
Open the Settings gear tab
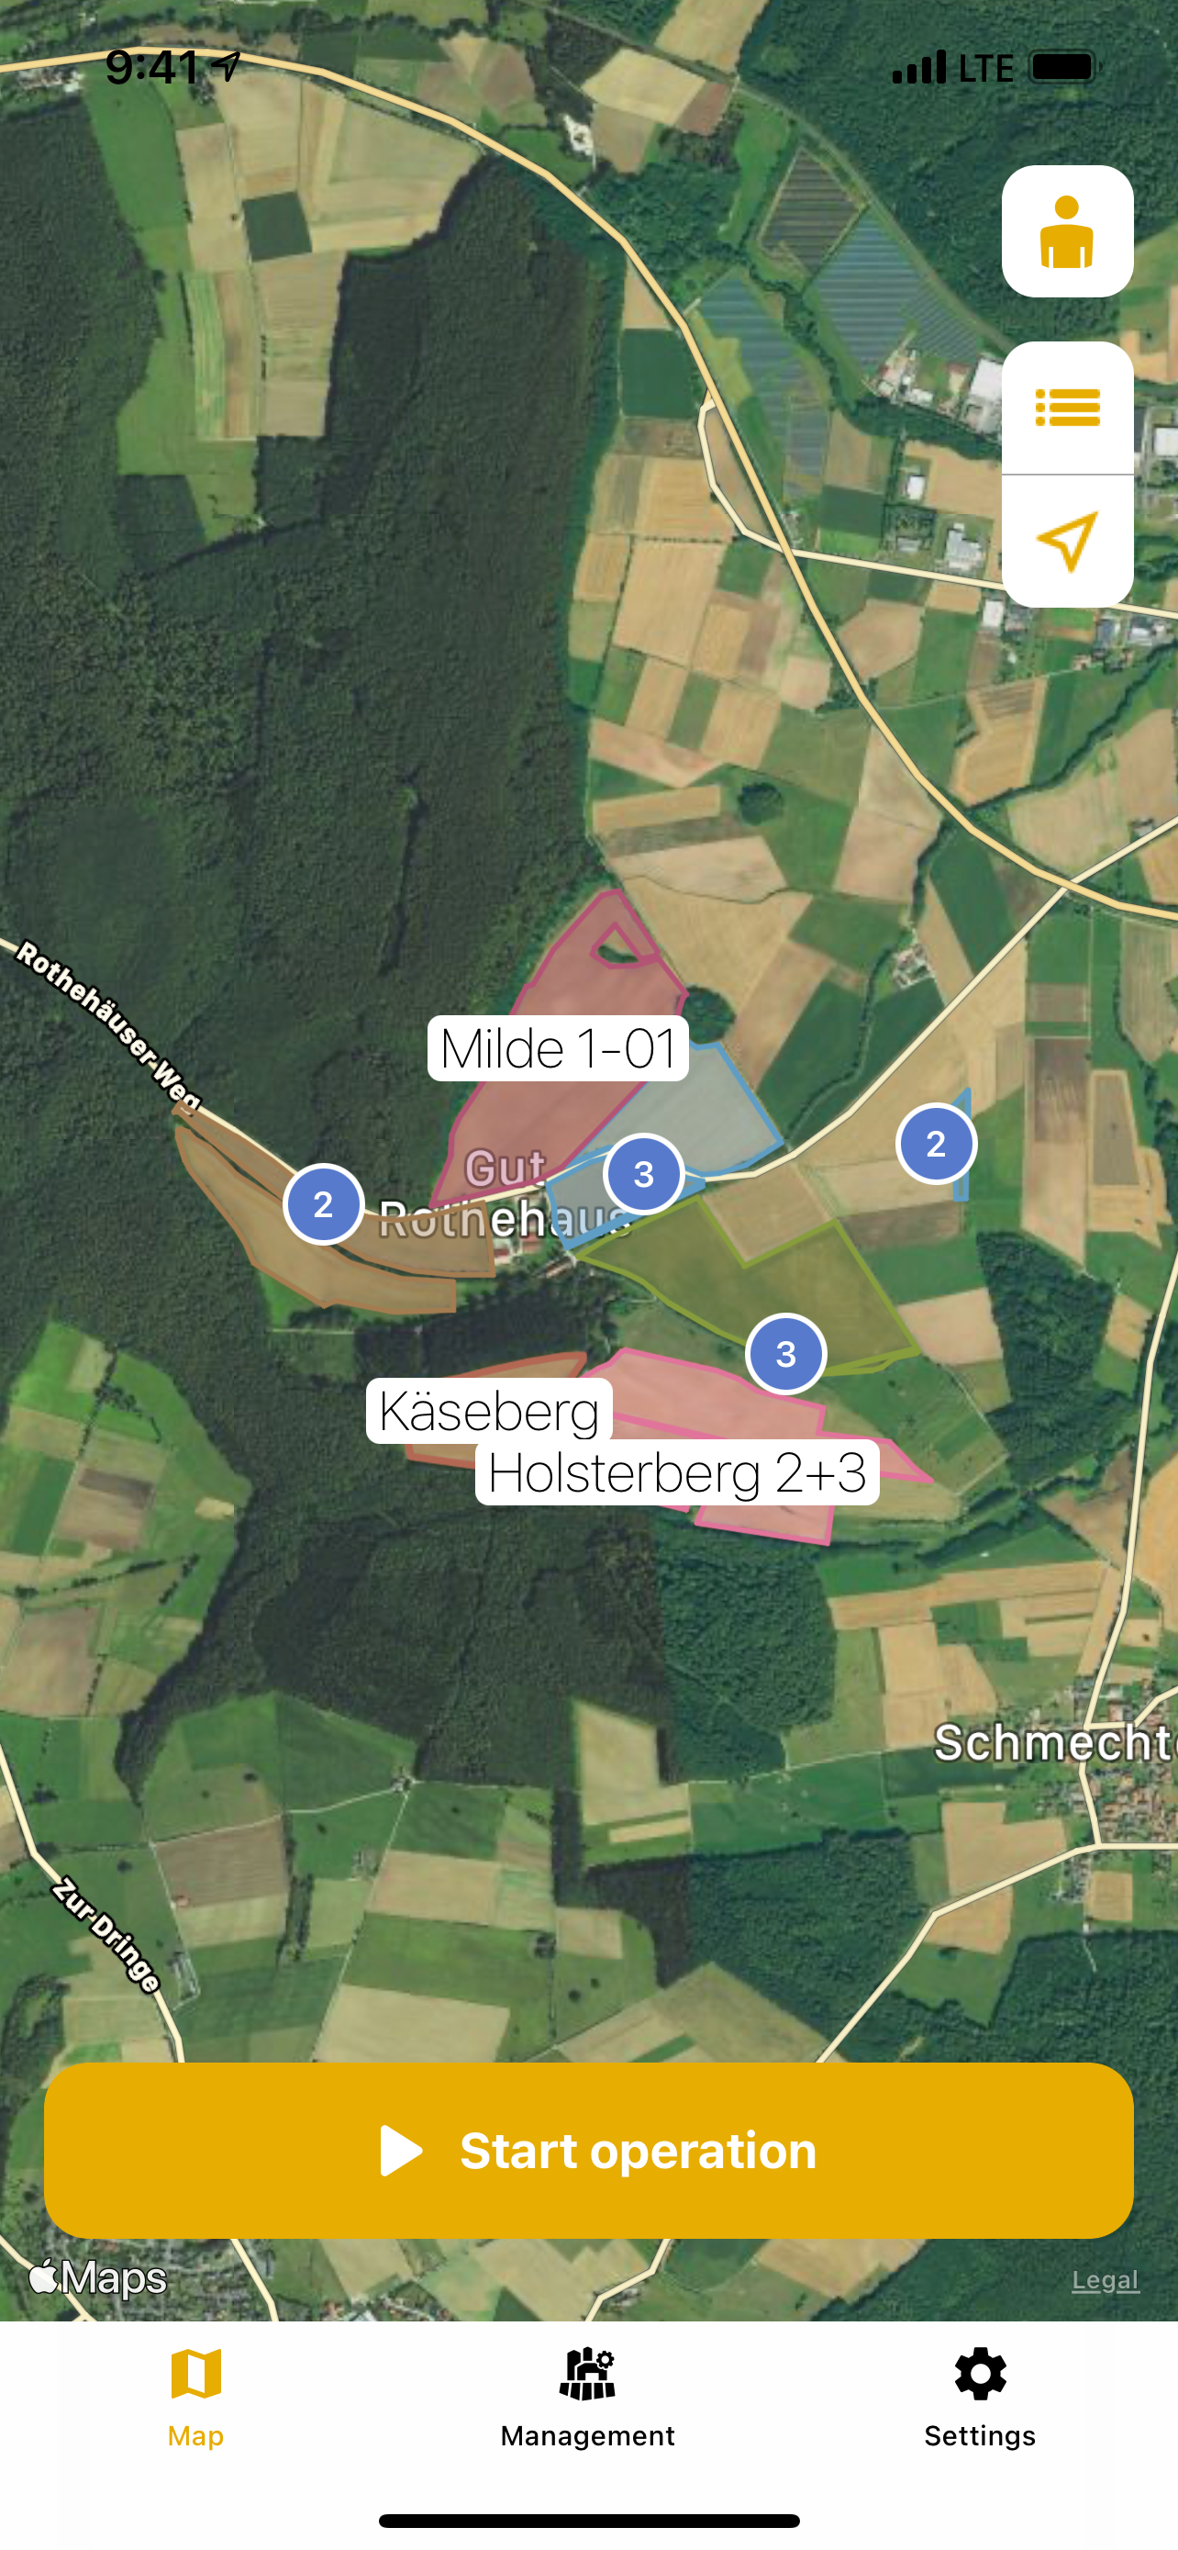pos(980,2397)
